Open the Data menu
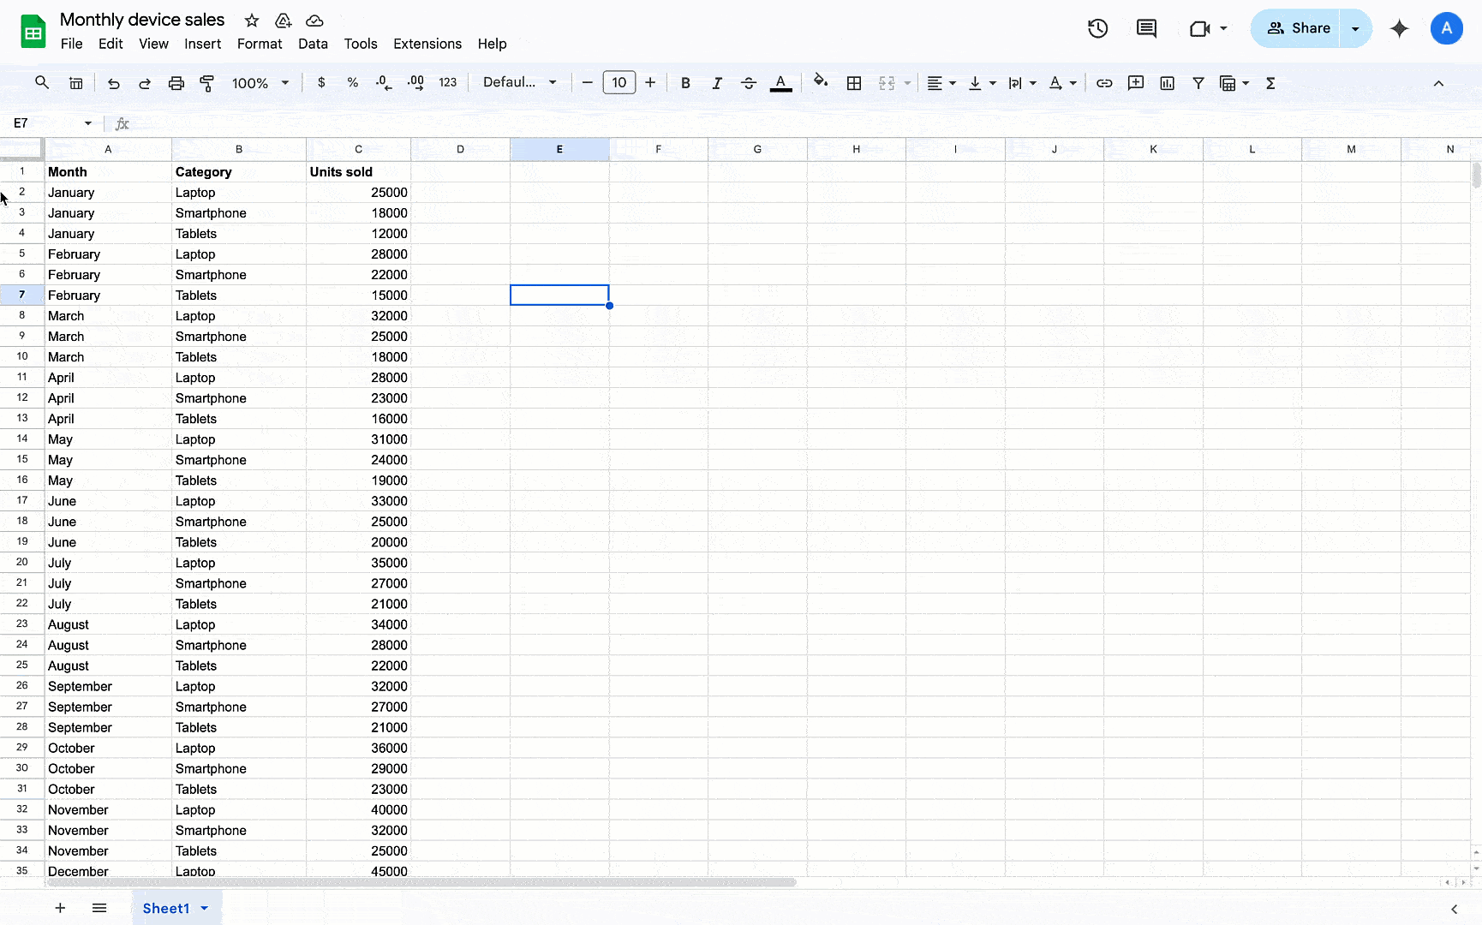Image resolution: width=1482 pixels, height=925 pixels. click(x=313, y=44)
